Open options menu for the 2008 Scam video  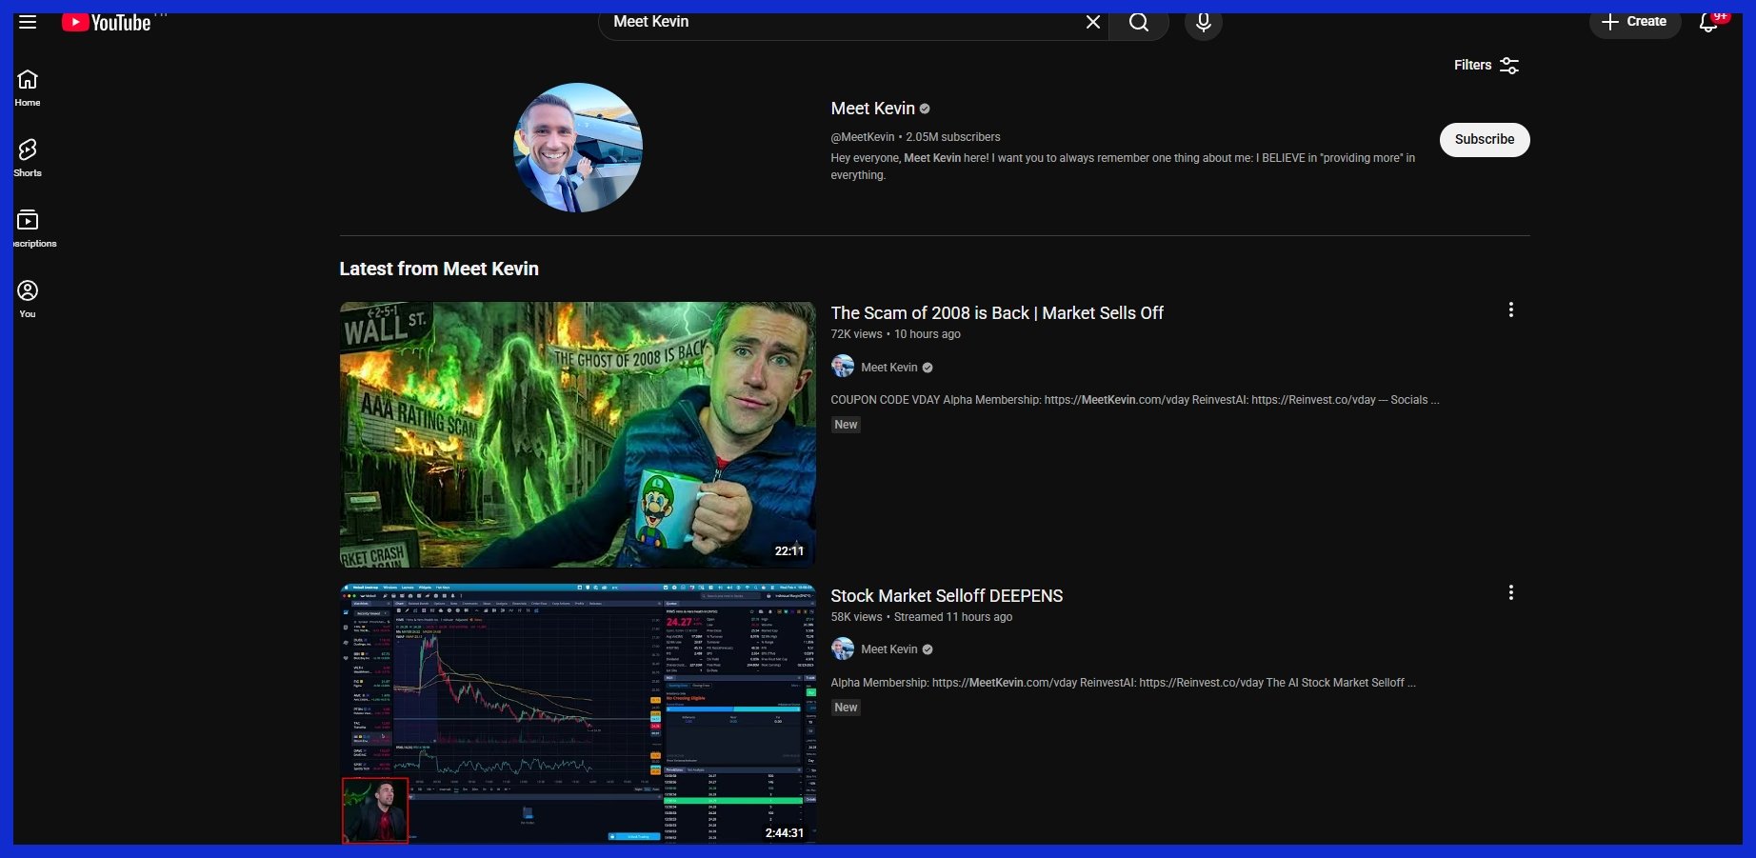pos(1510,309)
